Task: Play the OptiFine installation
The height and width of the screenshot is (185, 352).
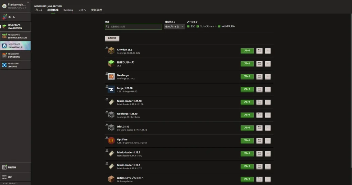Action: [247, 140]
